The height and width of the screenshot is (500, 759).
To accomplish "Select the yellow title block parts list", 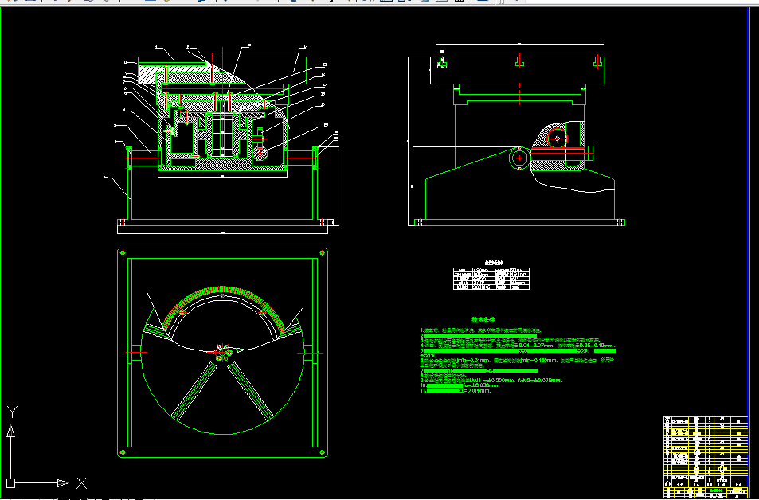I will [x=706, y=458].
